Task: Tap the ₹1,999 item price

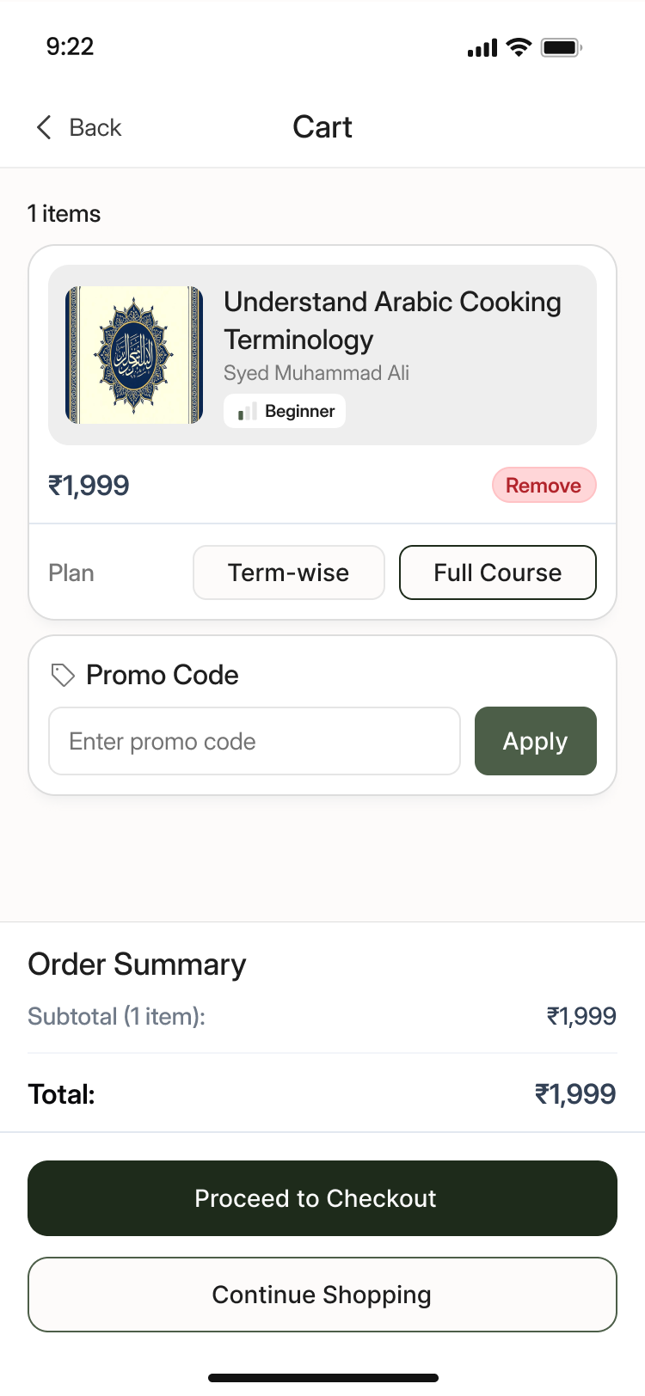Action: click(89, 486)
